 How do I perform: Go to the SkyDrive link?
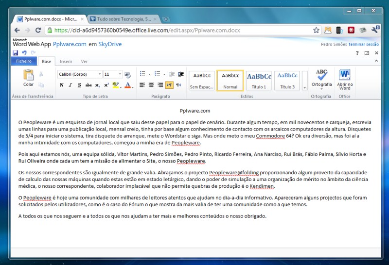[110, 44]
